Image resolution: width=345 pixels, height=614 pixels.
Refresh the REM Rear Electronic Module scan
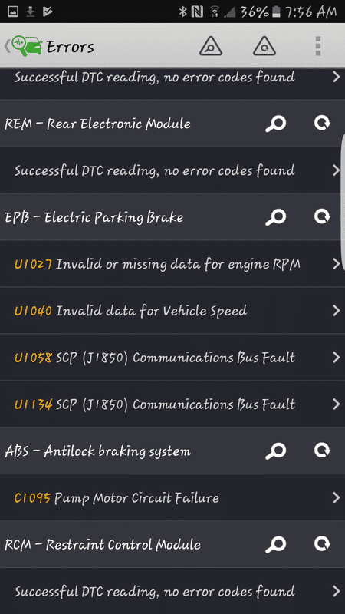322,123
